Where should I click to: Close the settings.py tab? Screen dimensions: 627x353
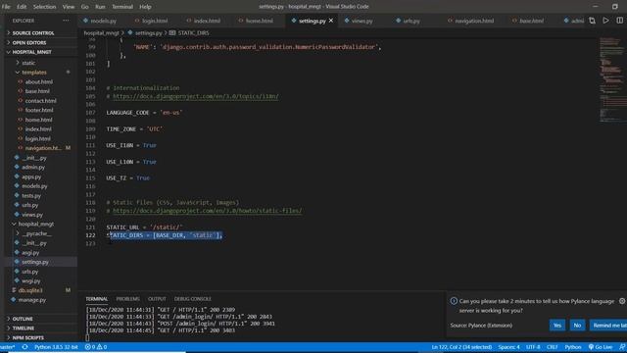point(331,21)
